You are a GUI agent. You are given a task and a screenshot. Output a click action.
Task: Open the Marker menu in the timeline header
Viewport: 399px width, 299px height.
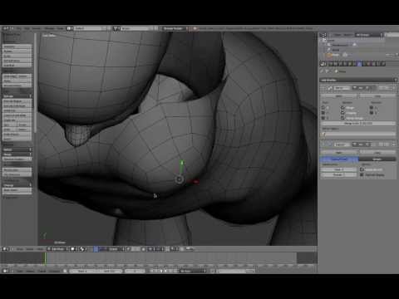[30, 271]
